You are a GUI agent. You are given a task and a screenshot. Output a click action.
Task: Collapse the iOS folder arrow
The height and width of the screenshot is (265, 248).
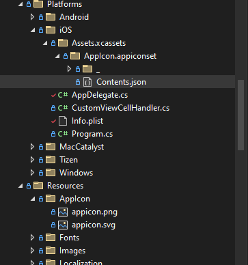33,30
